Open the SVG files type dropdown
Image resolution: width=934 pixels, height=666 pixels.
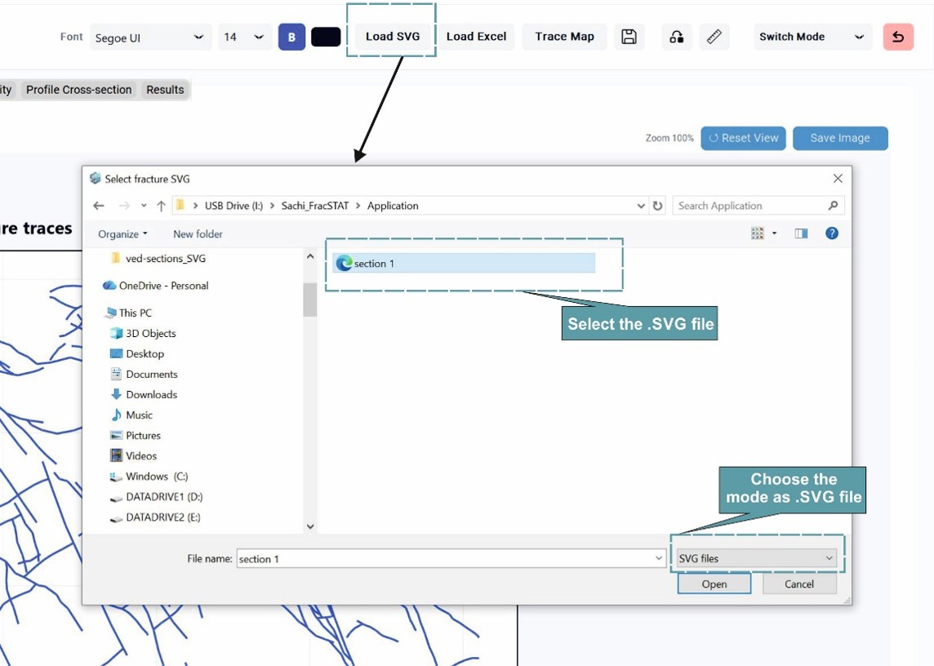pos(757,558)
